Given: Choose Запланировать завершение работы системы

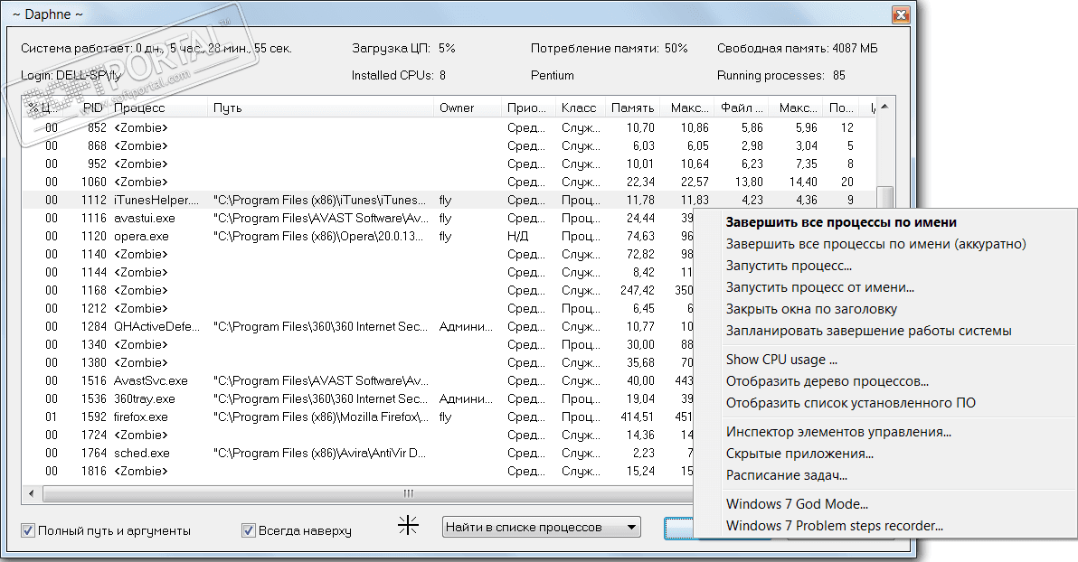Looking at the screenshot, I should pyautogui.click(x=869, y=331).
